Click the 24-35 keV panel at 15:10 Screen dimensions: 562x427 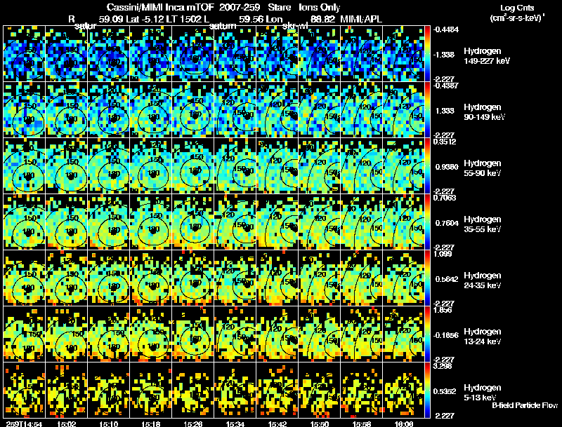click(x=109, y=278)
